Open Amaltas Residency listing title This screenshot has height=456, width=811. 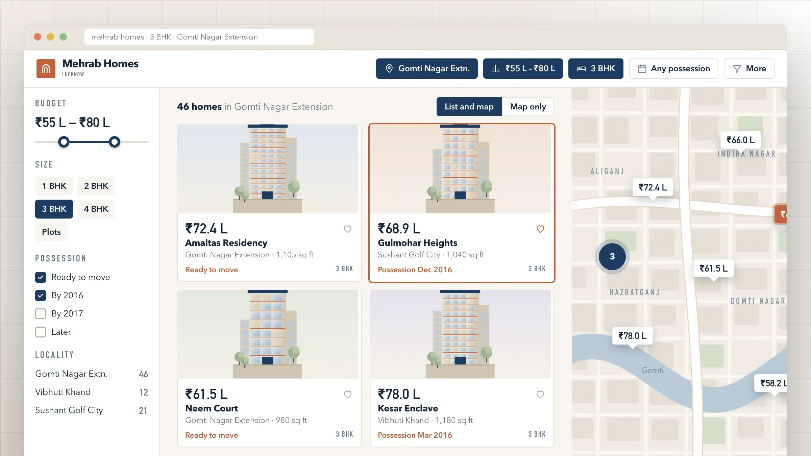(226, 243)
